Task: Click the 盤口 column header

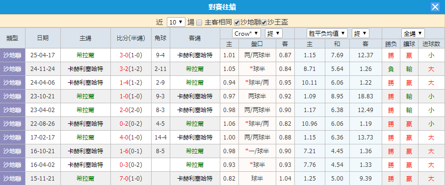Action: pyautogui.click(x=258, y=44)
